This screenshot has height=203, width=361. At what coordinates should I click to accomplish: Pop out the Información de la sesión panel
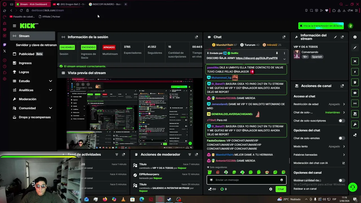[197, 37]
